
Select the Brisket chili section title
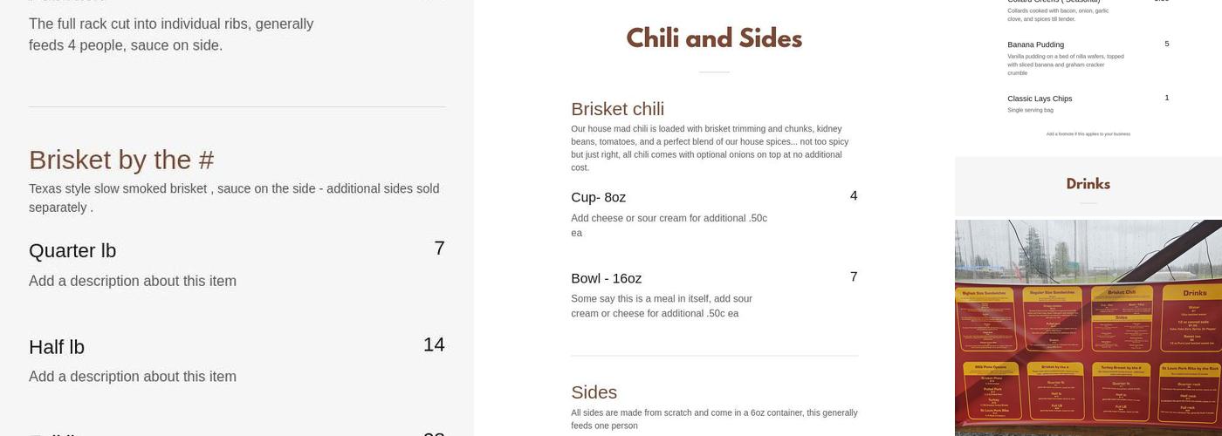(x=617, y=109)
